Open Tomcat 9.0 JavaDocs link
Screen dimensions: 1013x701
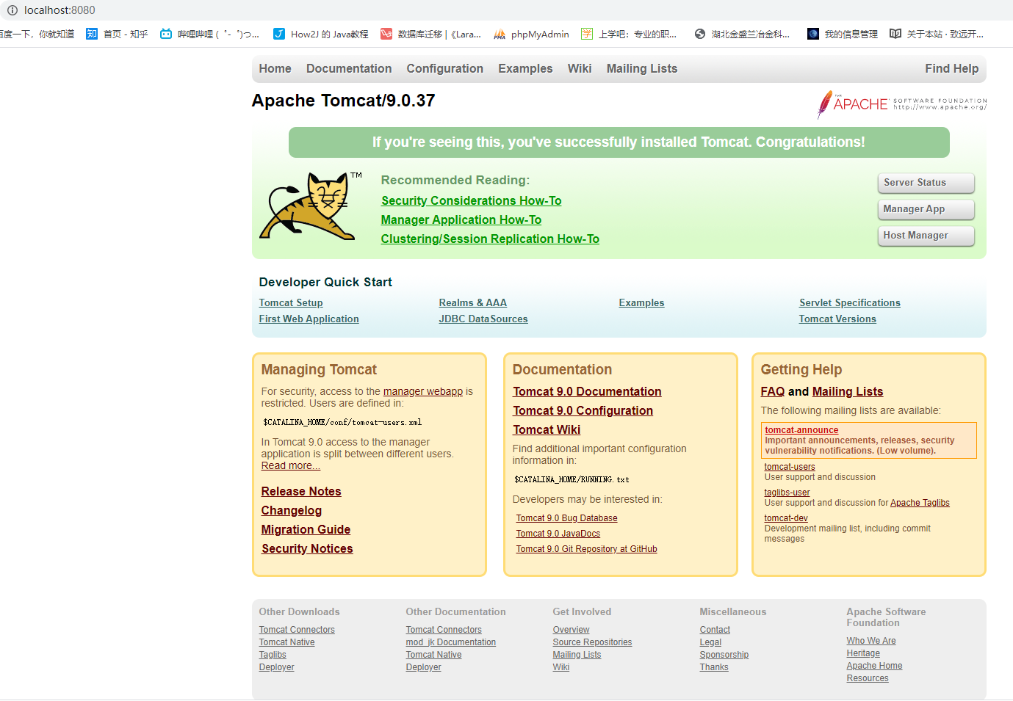558,534
